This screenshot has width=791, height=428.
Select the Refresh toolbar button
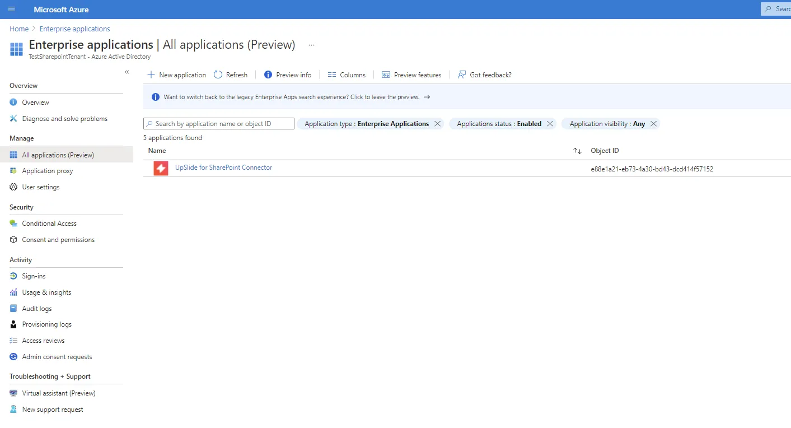click(x=231, y=75)
